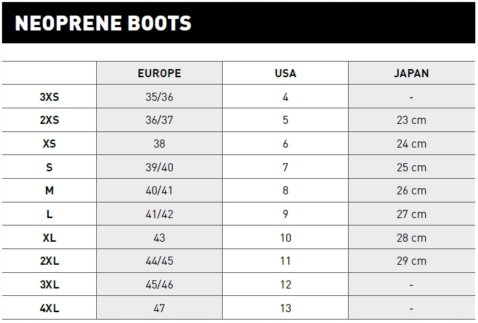
Task: Select the USA size 7 cell
Action: [286, 167]
